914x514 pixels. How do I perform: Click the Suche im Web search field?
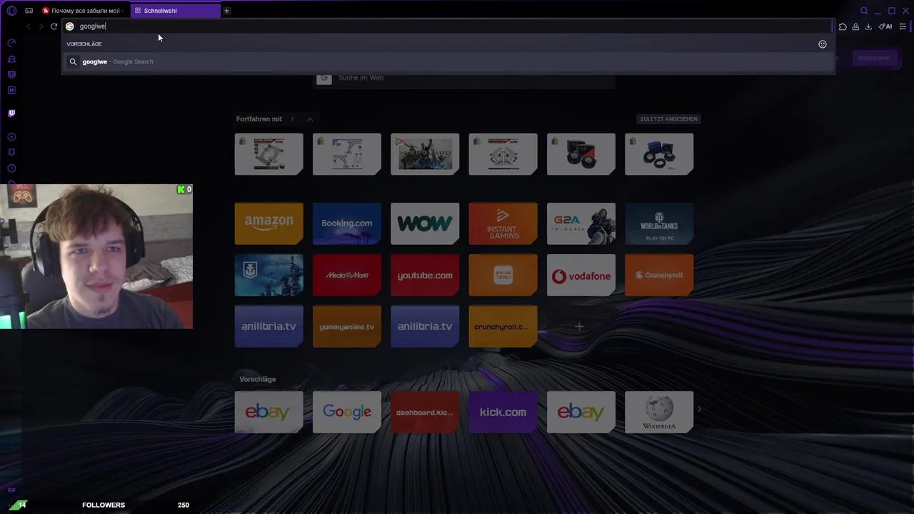(x=464, y=78)
